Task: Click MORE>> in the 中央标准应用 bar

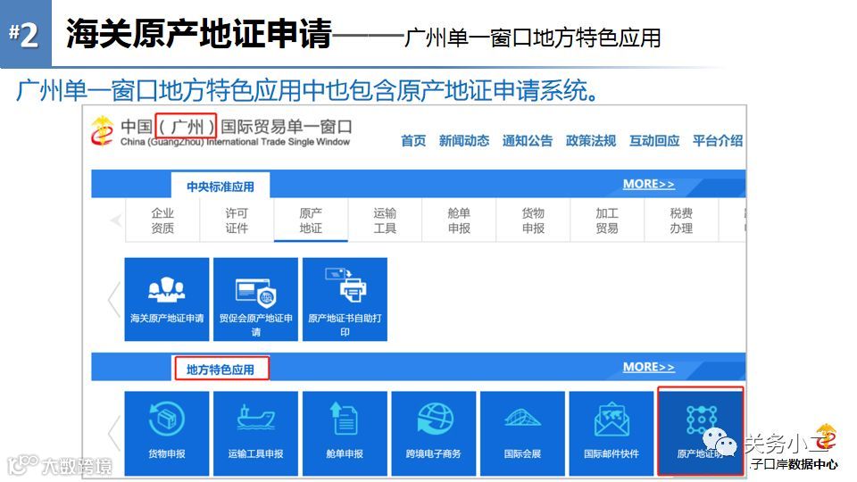Action: pyautogui.click(x=649, y=184)
